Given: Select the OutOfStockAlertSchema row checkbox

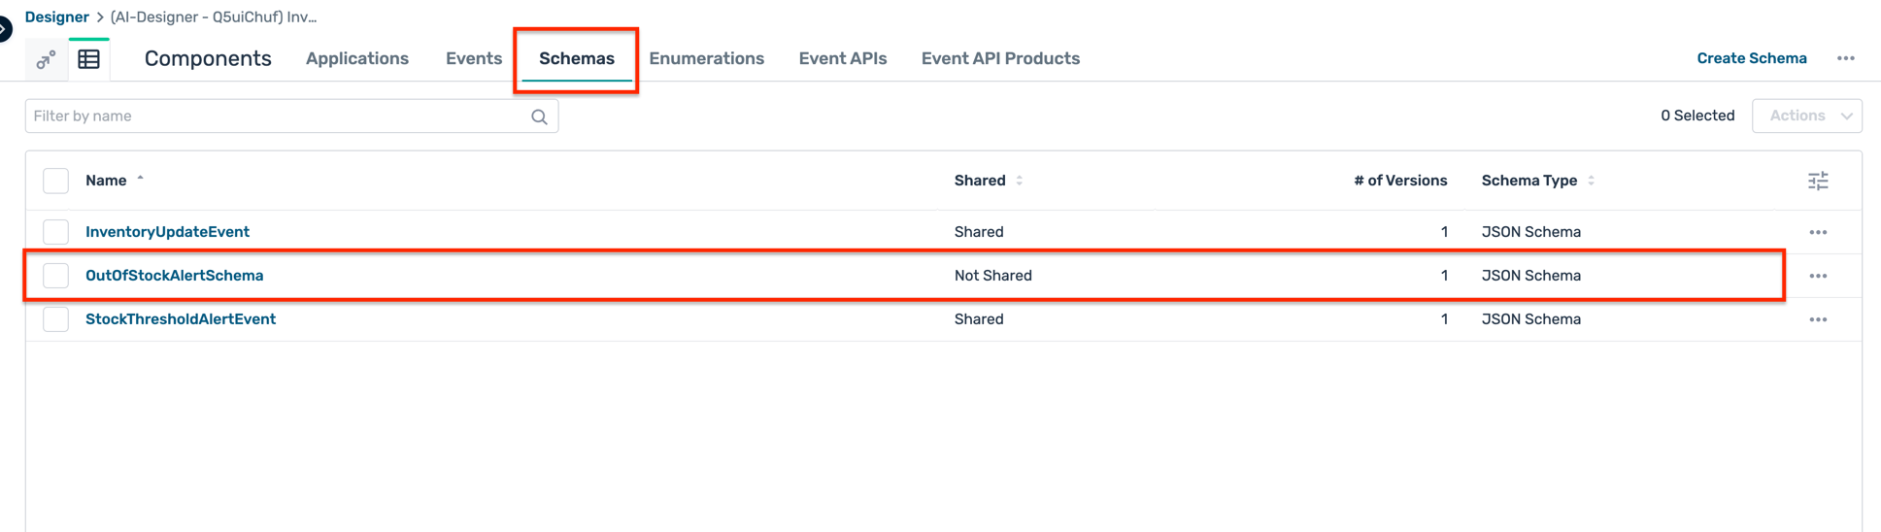Looking at the screenshot, I should click(56, 276).
